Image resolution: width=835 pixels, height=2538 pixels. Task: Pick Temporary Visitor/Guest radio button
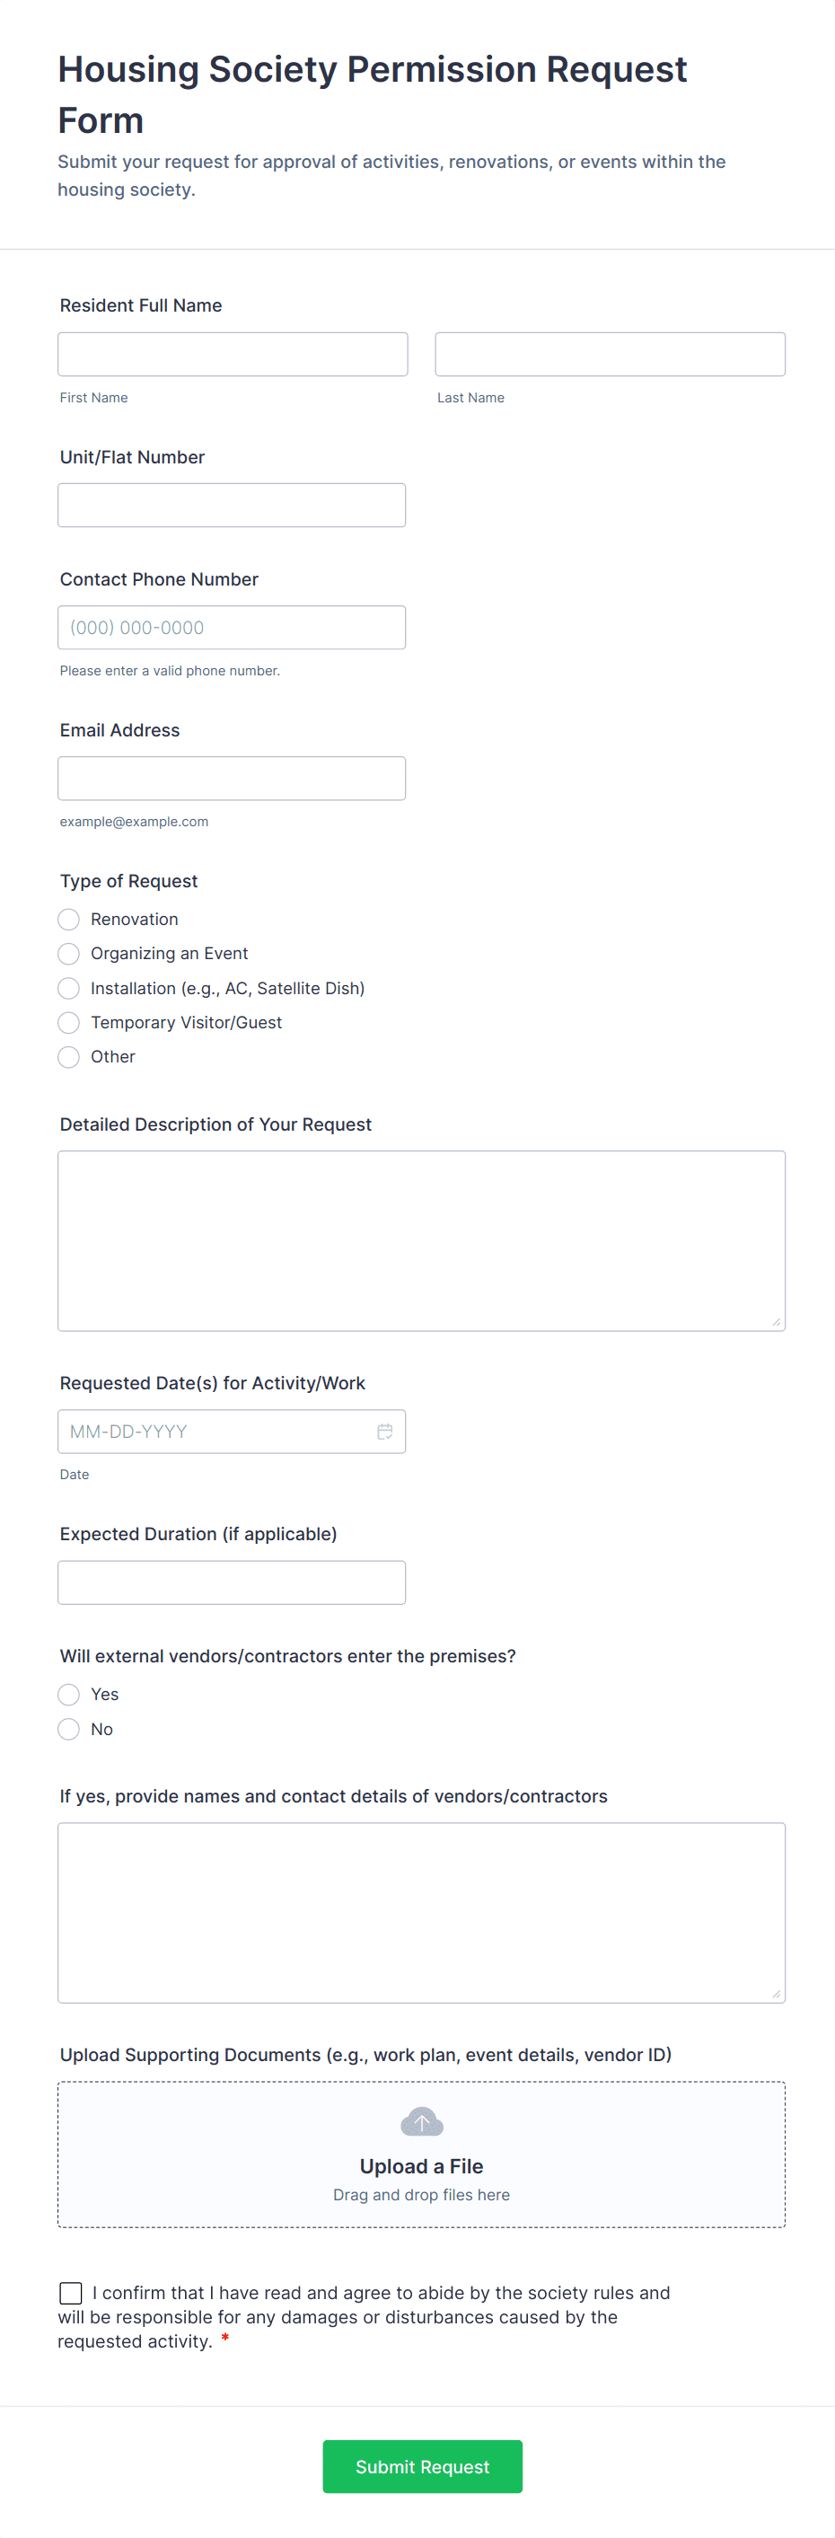coord(69,1023)
